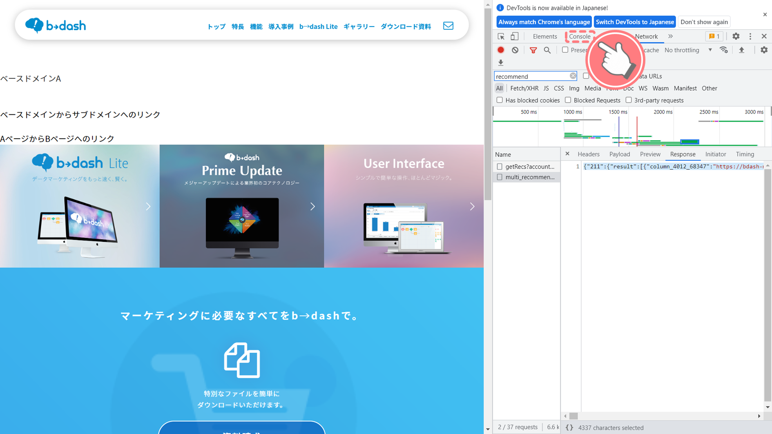Click next arrow on Prime Update banner
772x434 pixels.
(x=312, y=206)
